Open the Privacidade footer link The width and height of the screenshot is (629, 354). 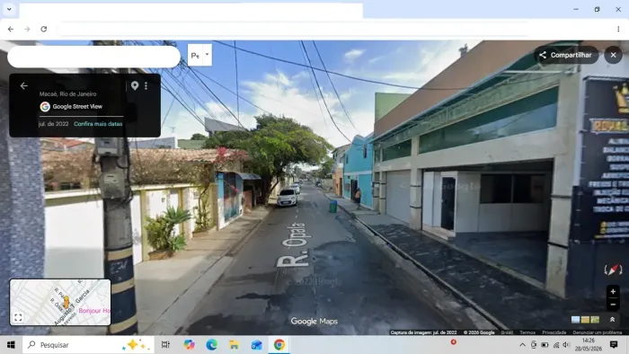(554, 332)
